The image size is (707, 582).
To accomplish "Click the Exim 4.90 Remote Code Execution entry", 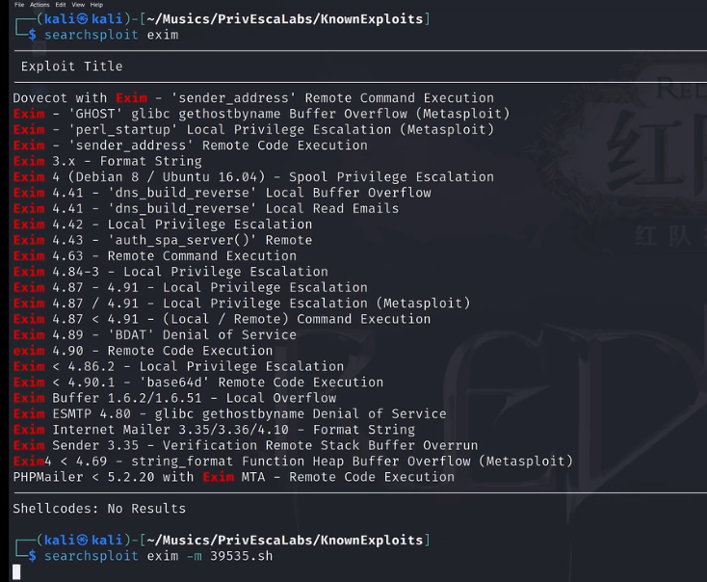I will click(143, 351).
